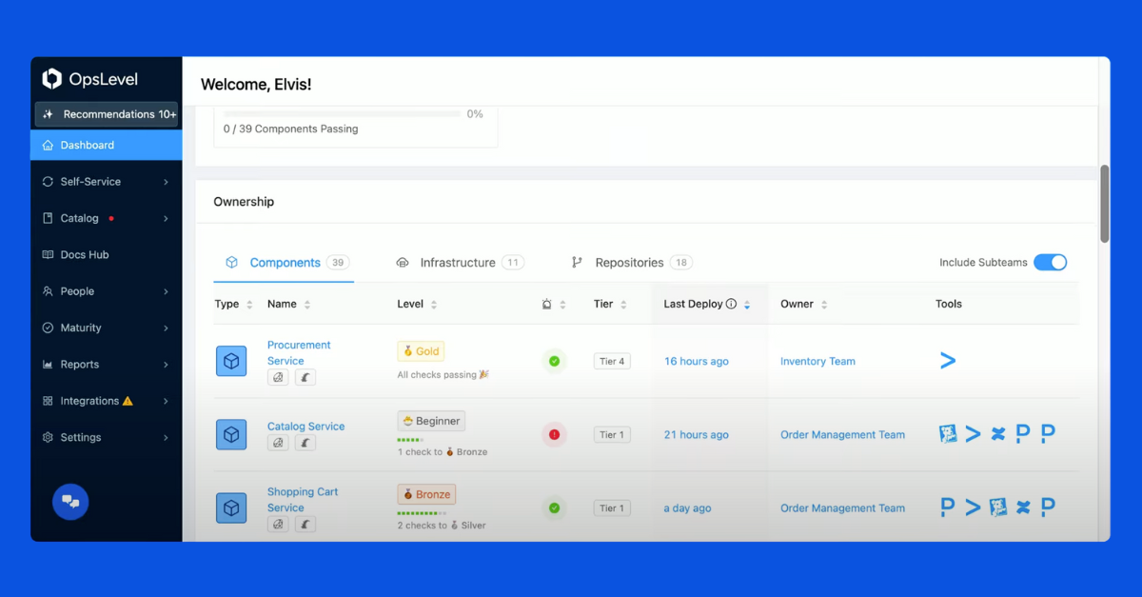Click the arrow tool icon in Procurement Service row

[x=948, y=361]
